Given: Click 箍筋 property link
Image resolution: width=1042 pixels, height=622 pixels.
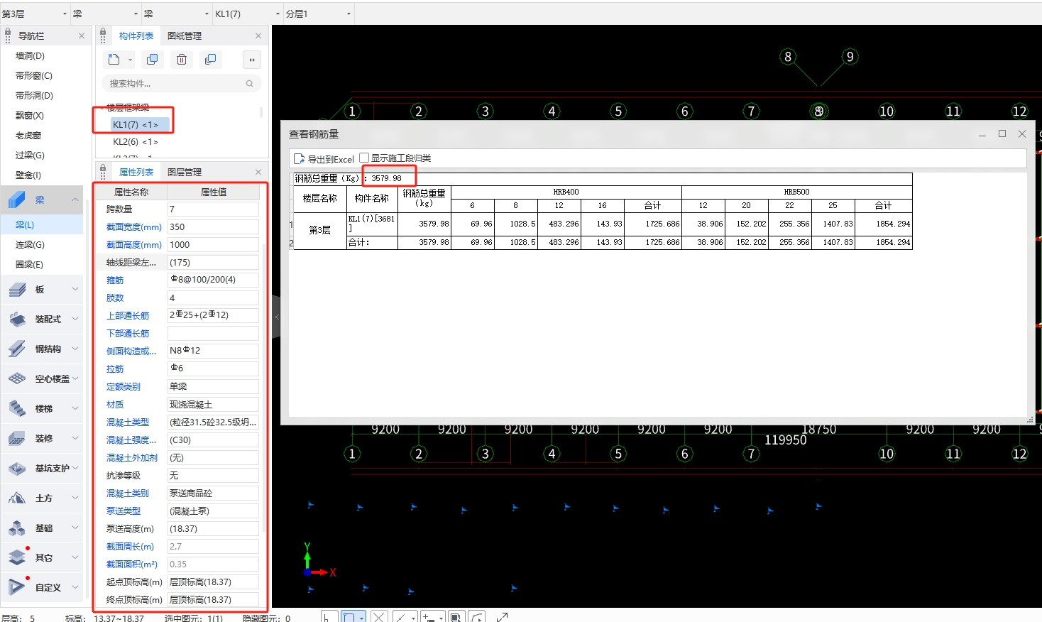Looking at the screenshot, I should (115, 280).
